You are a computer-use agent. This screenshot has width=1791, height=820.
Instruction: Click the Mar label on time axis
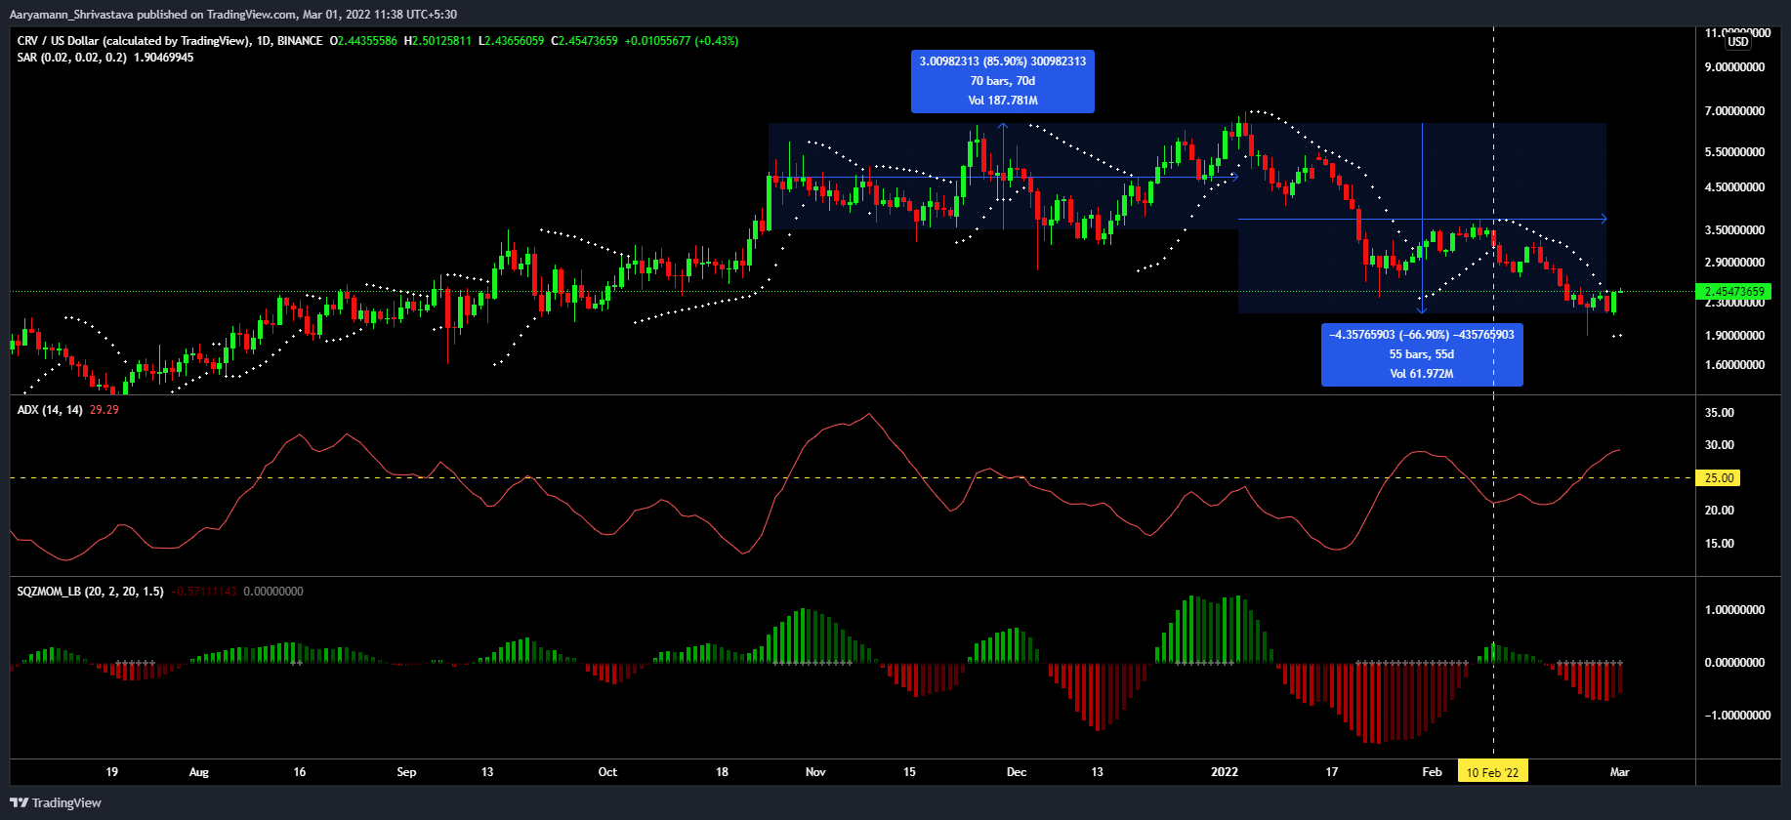point(1619,772)
